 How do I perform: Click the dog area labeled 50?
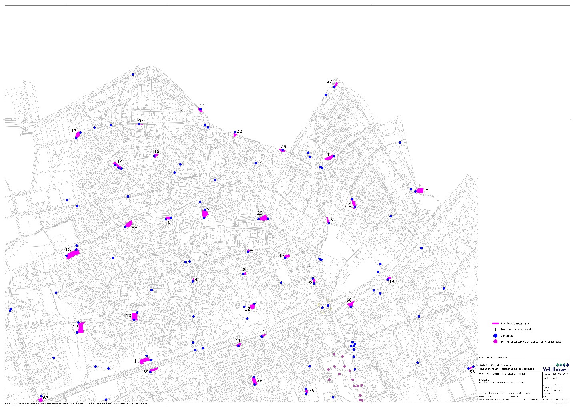coord(351,304)
